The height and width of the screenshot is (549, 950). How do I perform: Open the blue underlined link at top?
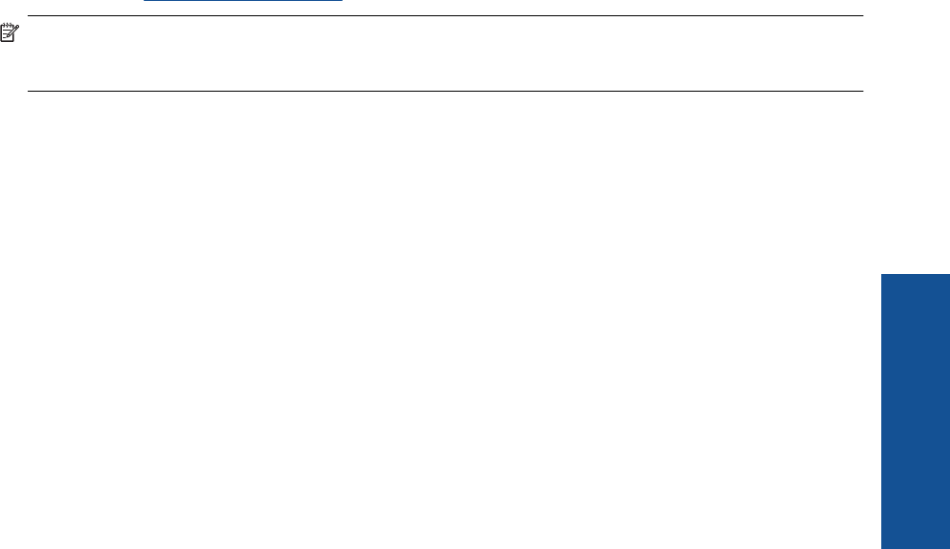point(243,1)
